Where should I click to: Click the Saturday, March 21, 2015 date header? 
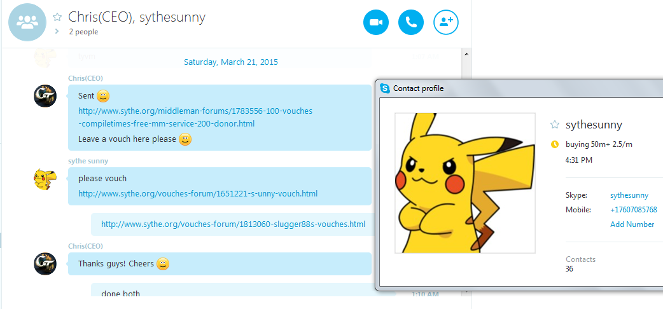tap(231, 62)
